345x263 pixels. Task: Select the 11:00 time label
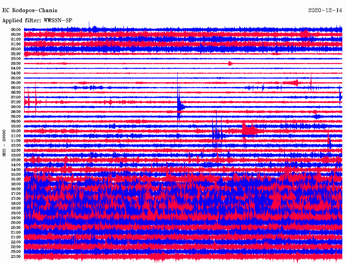click(x=16, y=136)
